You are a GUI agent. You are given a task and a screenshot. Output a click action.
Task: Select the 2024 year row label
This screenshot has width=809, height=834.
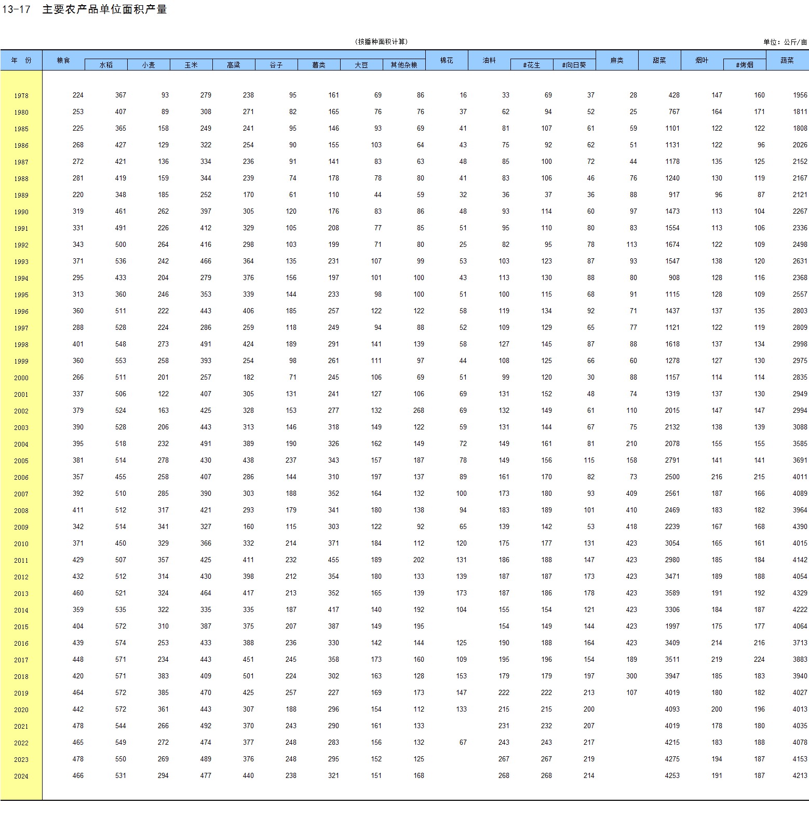coord(21,776)
